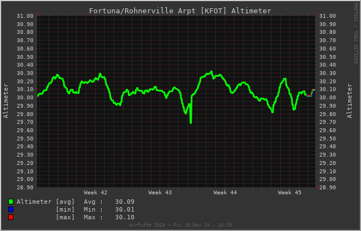
Task: Click the Week 44 axis label
Action: coord(225,193)
